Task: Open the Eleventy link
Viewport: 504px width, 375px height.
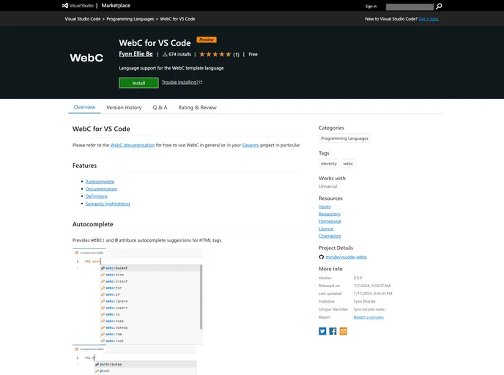Action: (251, 145)
